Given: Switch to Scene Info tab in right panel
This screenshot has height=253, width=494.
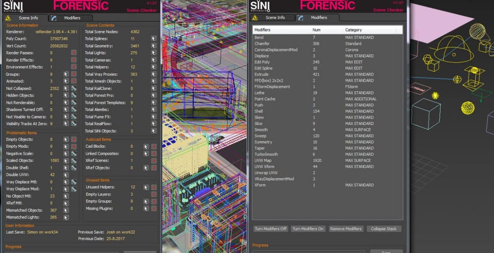Looking at the screenshot, I should click(275, 17).
